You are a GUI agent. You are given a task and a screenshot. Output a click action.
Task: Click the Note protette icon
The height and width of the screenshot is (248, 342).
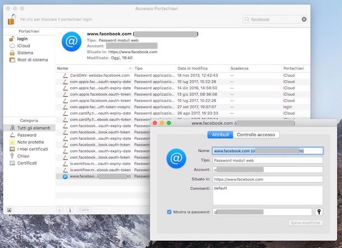[x=12, y=142]
